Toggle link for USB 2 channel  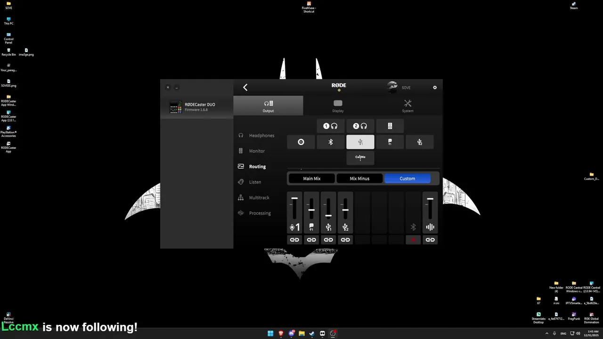tap(345, 240)
